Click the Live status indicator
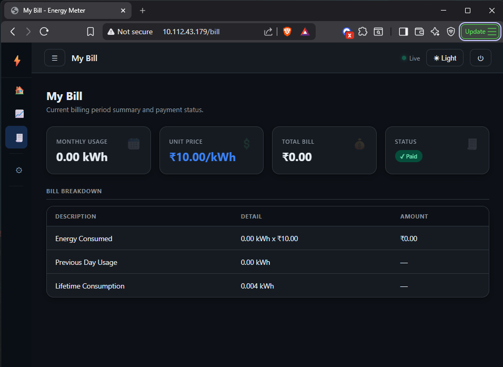The image size is (503, 367). tap(411, 58)
